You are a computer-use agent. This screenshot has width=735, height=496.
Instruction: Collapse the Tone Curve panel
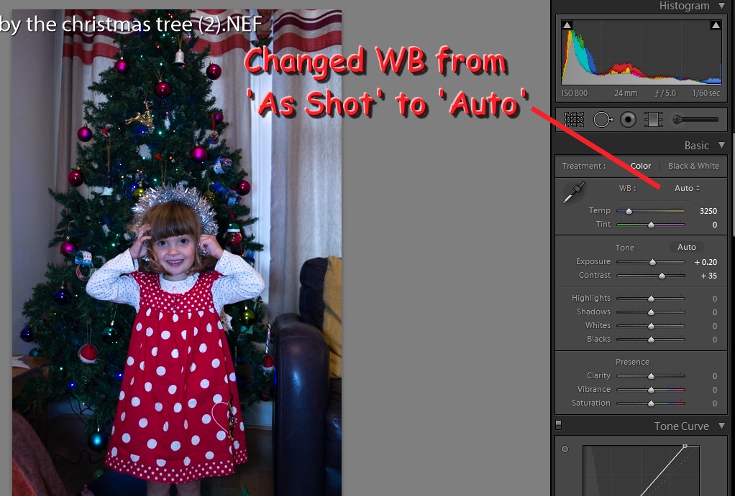coord(721,426)
